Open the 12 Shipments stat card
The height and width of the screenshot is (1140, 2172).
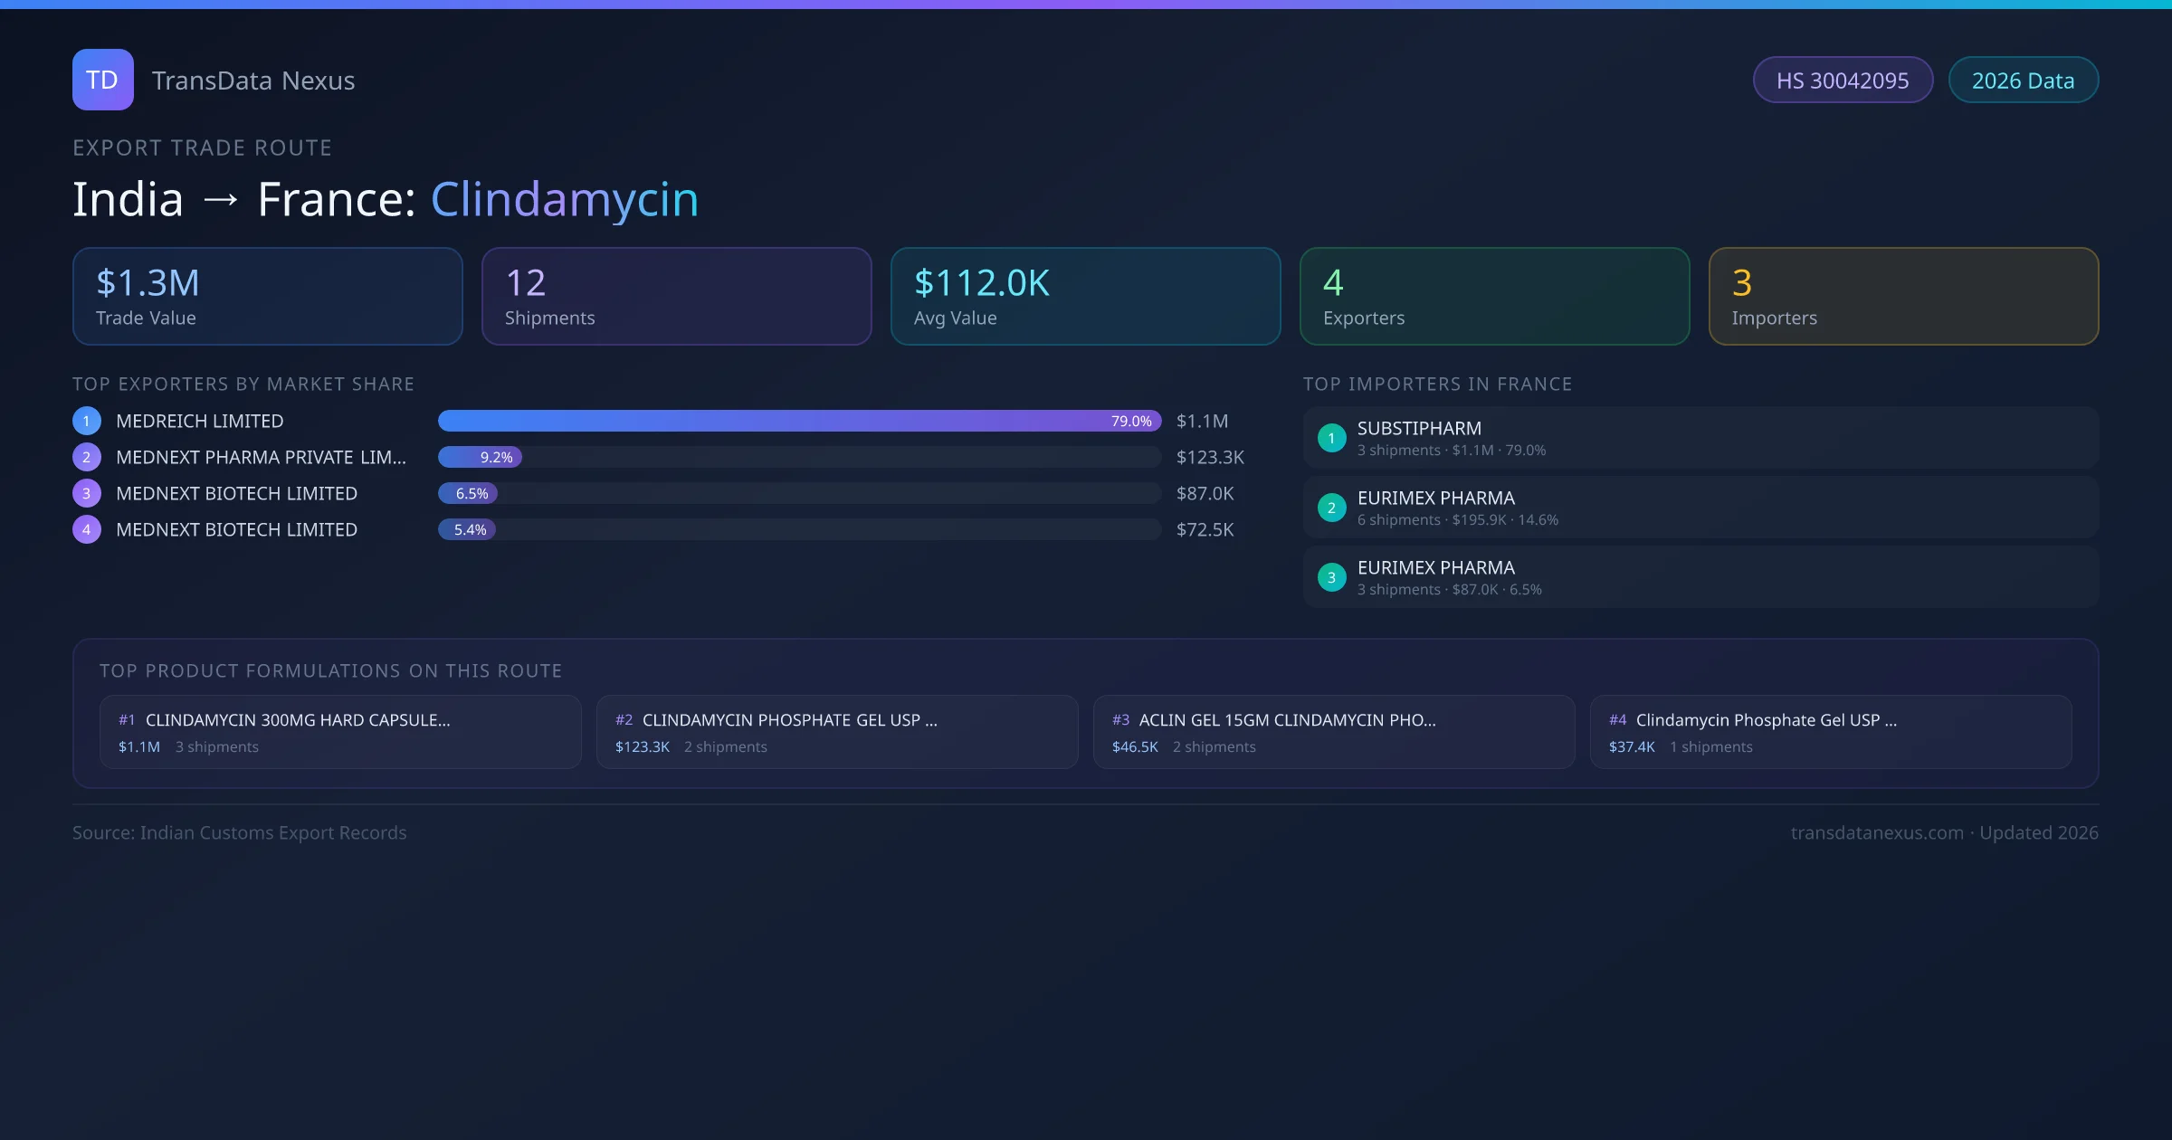(676, 297)
